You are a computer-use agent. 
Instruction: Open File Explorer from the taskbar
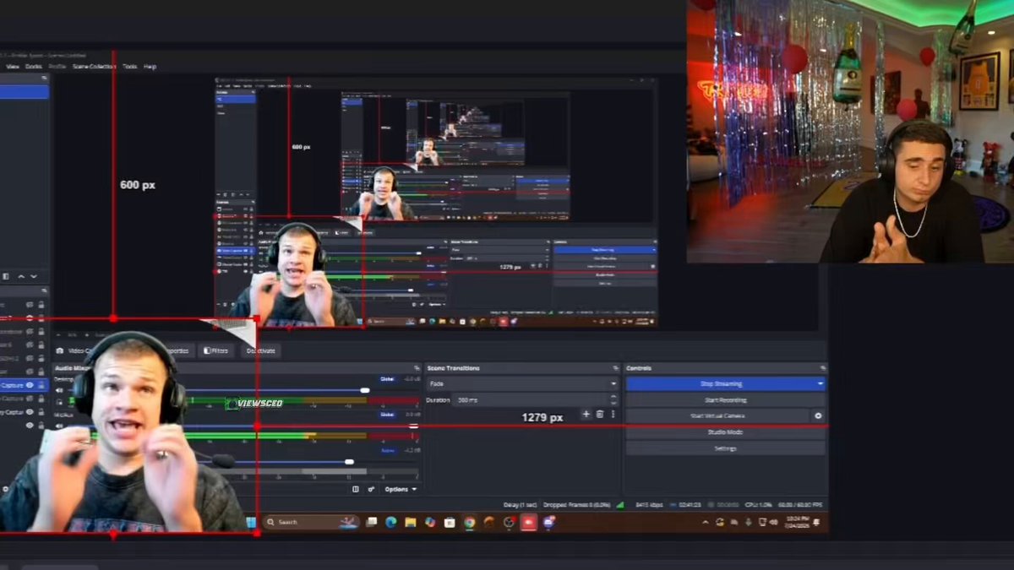coord(410,523)
